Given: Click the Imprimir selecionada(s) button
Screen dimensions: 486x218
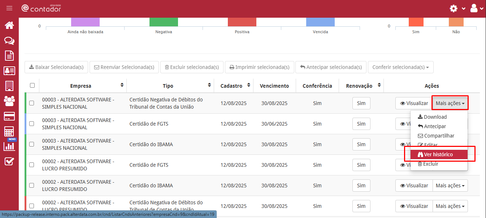Looking at the screenshot, I should [260, 67].
